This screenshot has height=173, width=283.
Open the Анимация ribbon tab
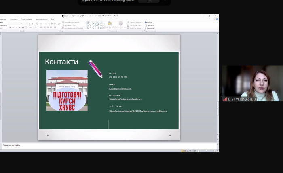(14, 19)
